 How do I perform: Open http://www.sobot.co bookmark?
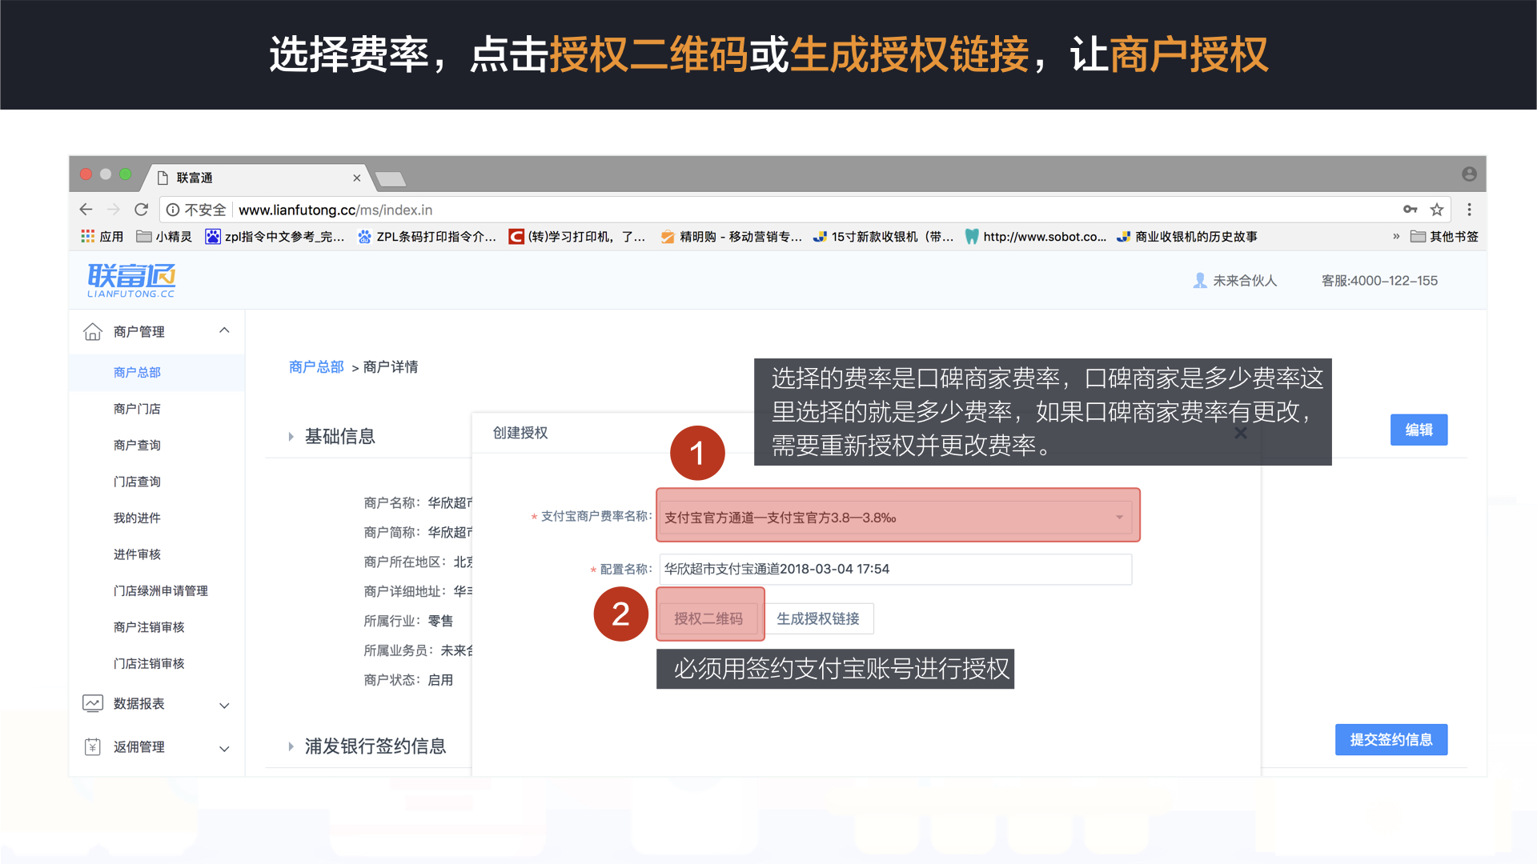tap(1036, 237)
